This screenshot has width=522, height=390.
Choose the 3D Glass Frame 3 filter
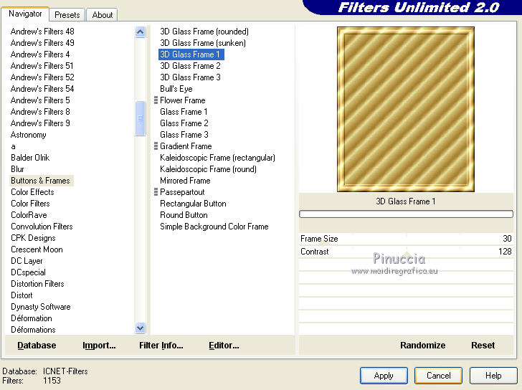190,77
